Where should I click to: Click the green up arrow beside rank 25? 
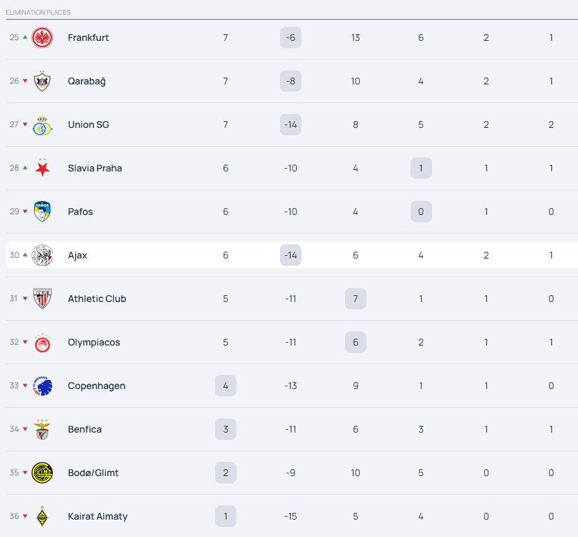[x=25, y=37]
